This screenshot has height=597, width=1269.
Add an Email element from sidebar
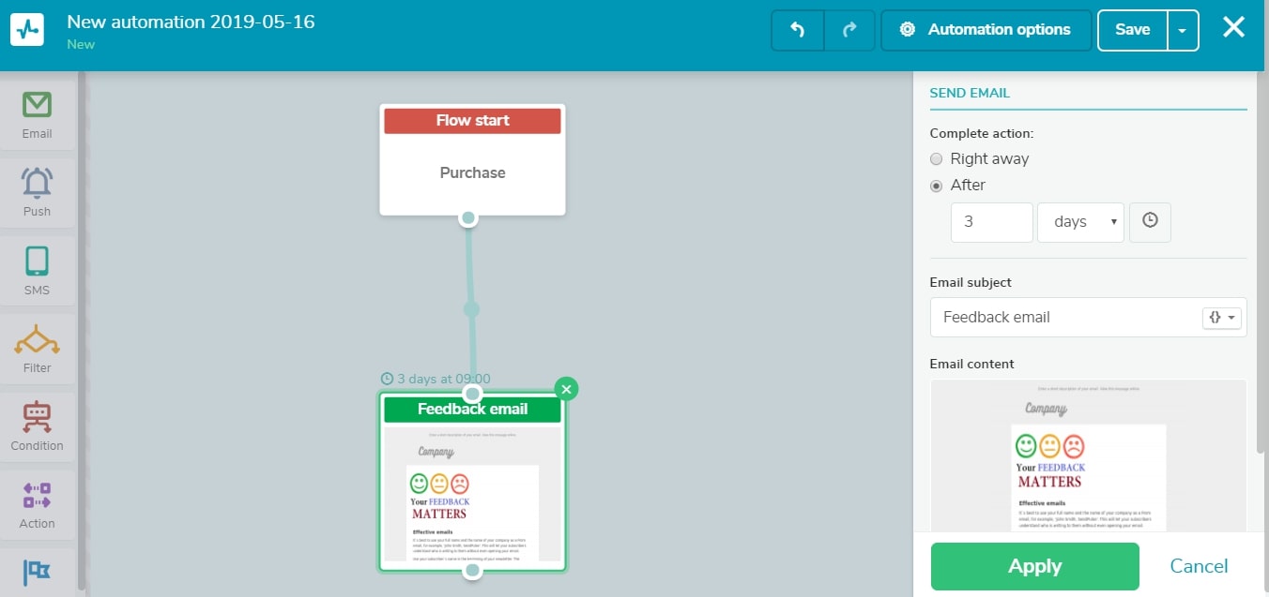(x=38, y=114)
